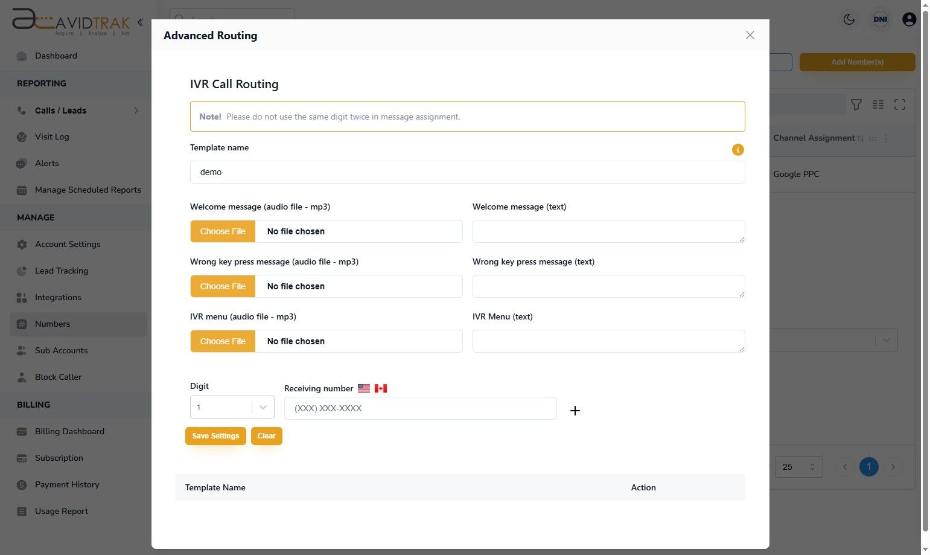Open the DNI feature icon

881,19
